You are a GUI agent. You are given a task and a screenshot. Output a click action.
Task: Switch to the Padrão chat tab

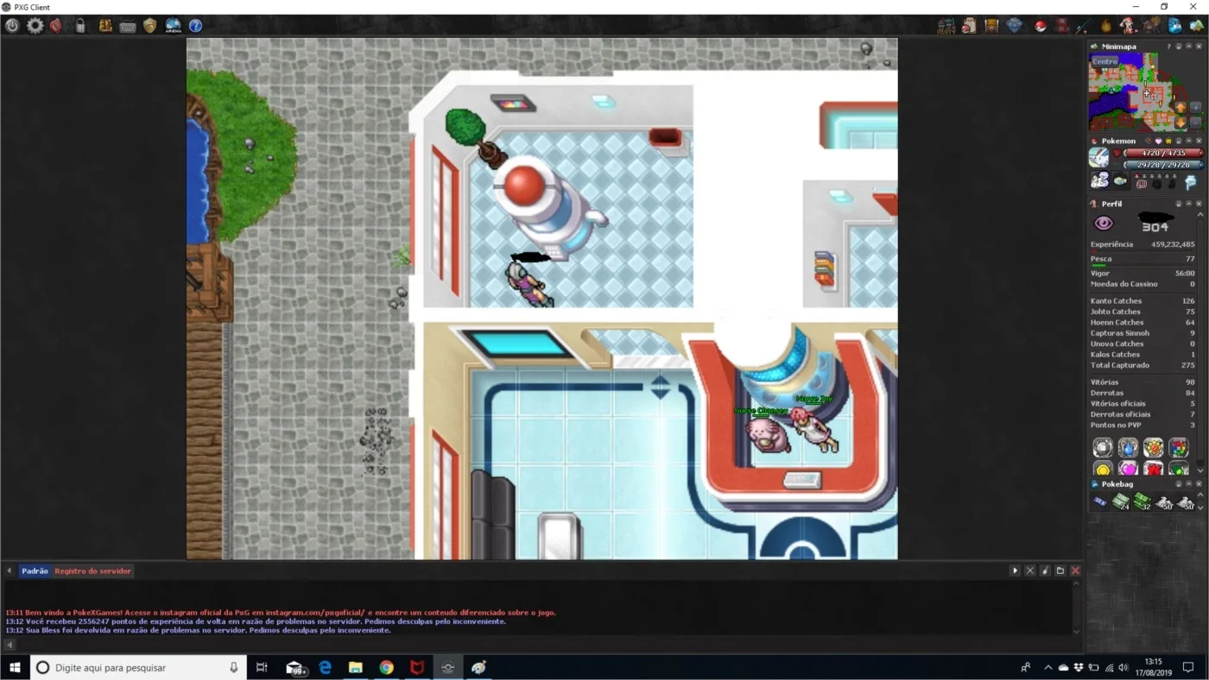(35, 571)
